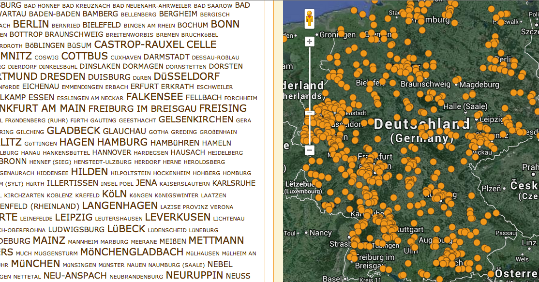Select the BONN tag

[225, 24]
